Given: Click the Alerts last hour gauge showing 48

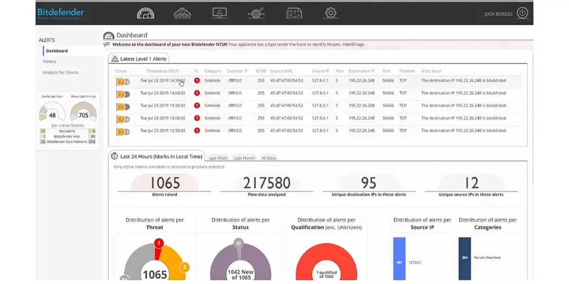Looking at the screenshot, I should coord(52,113).
